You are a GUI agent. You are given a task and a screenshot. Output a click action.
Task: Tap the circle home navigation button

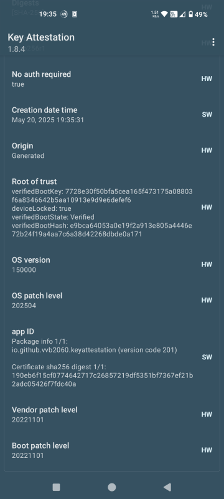111,487
